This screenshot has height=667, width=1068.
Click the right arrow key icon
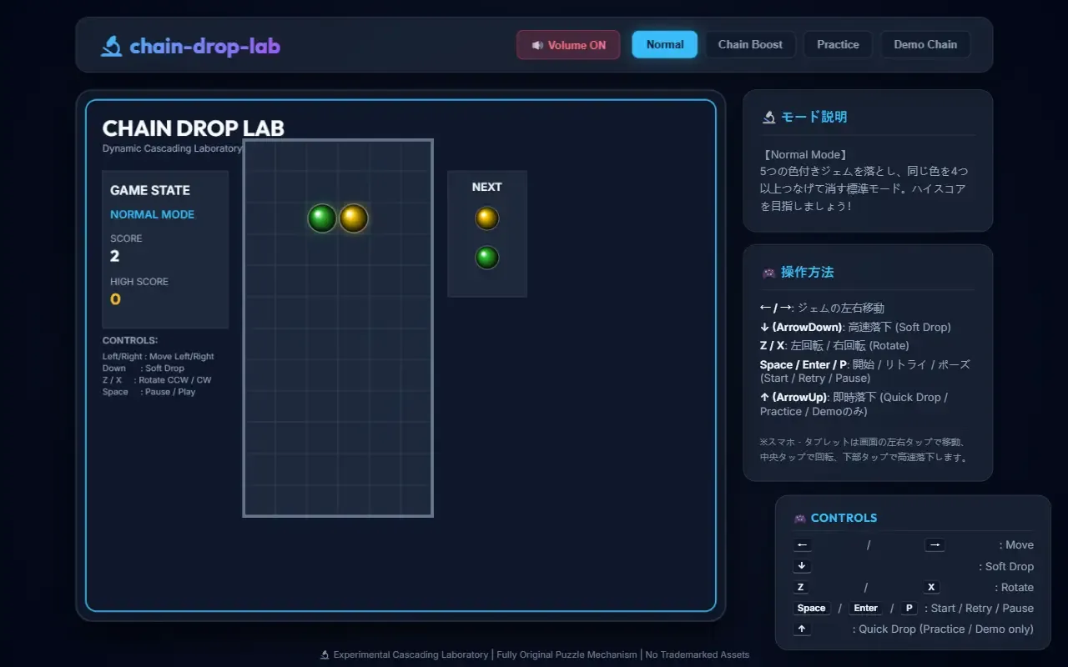pos(934,545)
